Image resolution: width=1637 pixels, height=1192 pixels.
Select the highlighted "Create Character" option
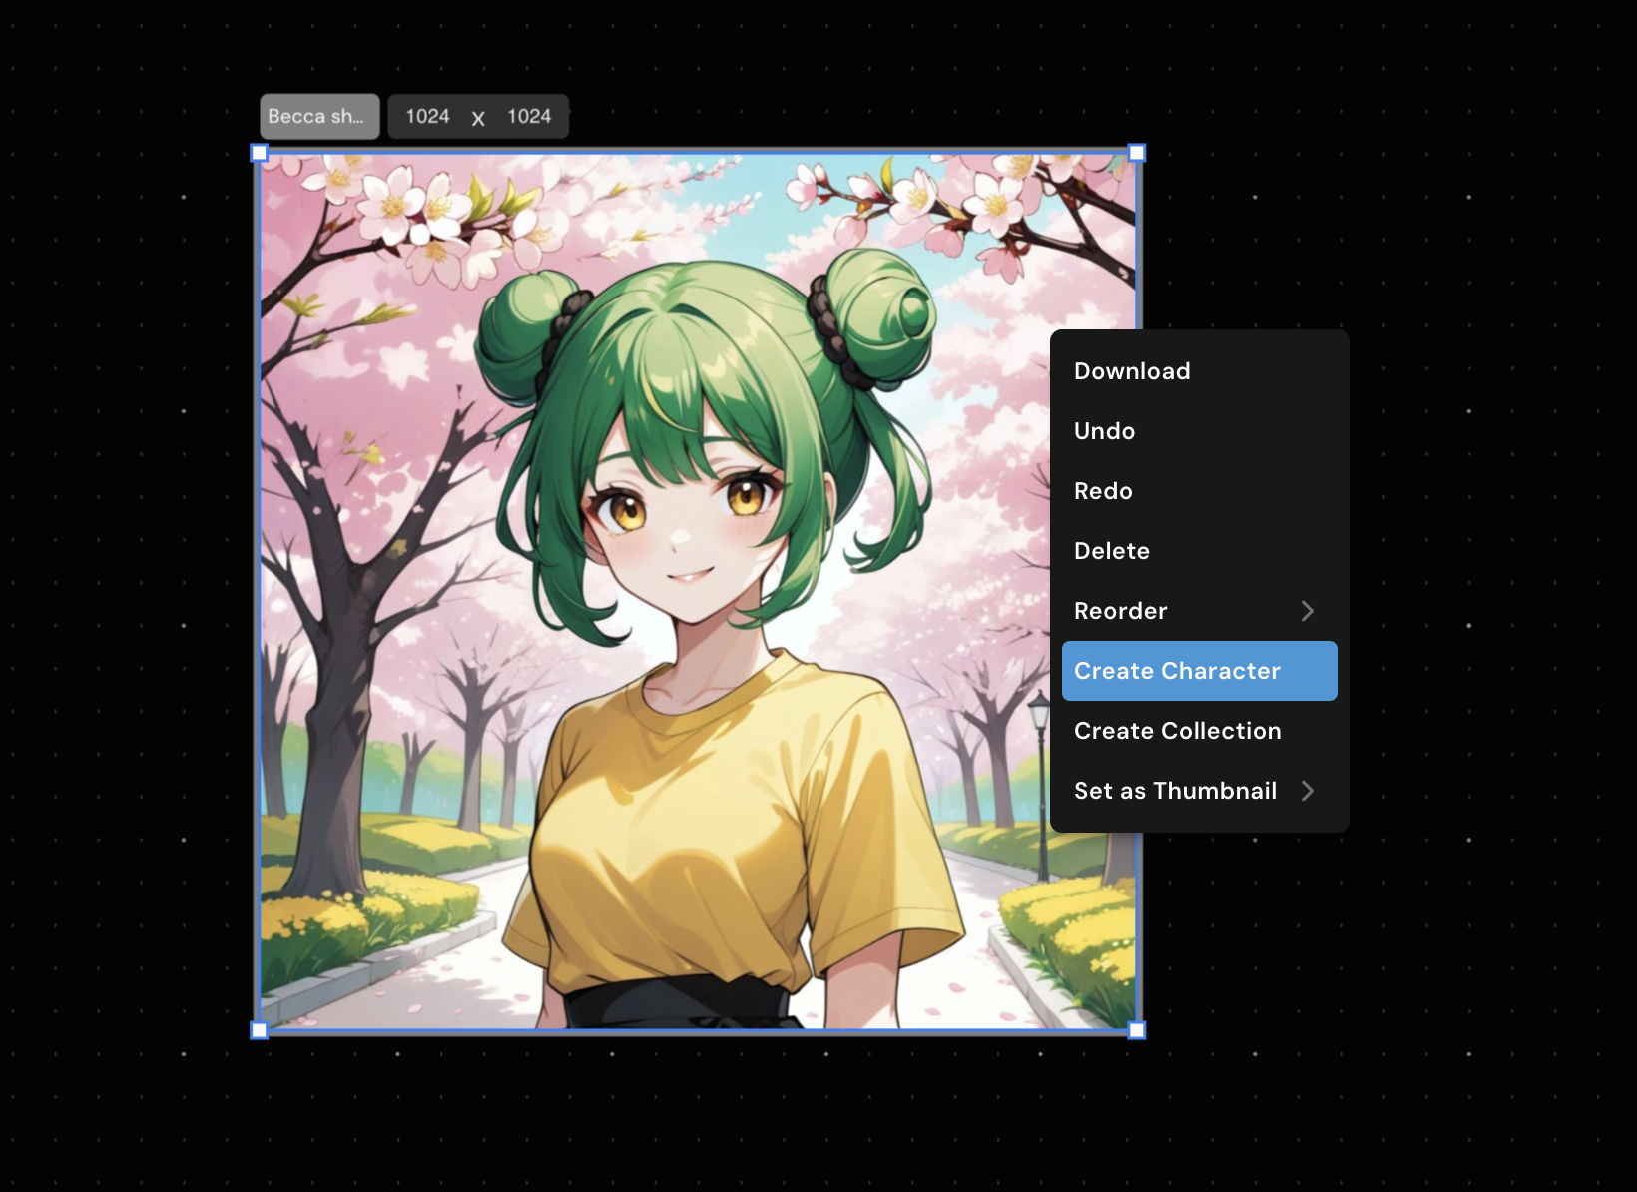coord(1177,670)
